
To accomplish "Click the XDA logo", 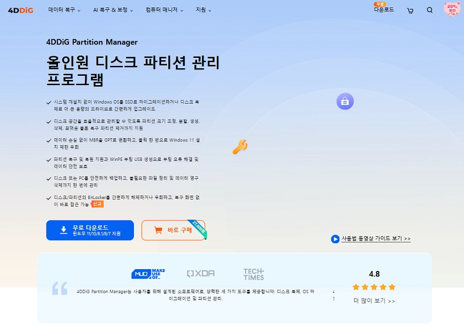I will pos(201,274).
